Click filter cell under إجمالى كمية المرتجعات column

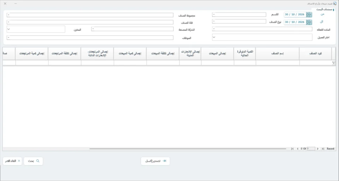pyautogui.click(x=32, y=63)
